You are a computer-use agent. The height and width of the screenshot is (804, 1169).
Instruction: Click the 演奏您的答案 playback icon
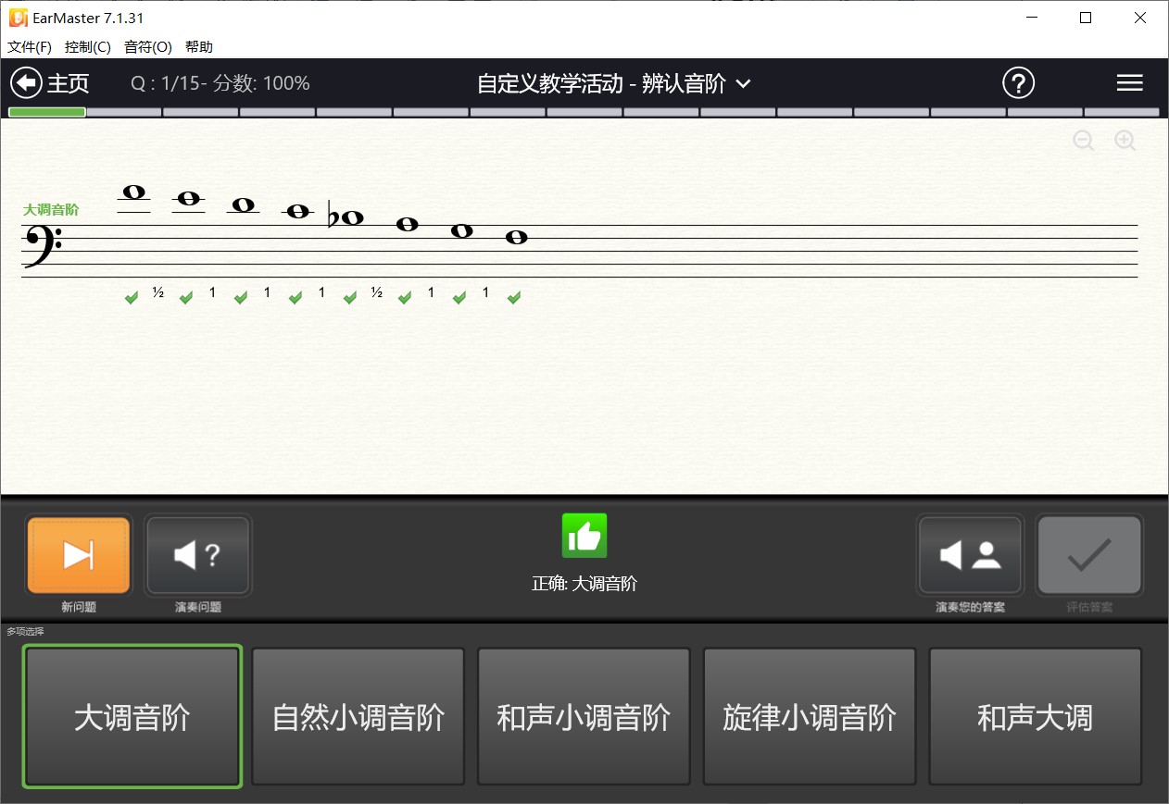click(969, 555)
